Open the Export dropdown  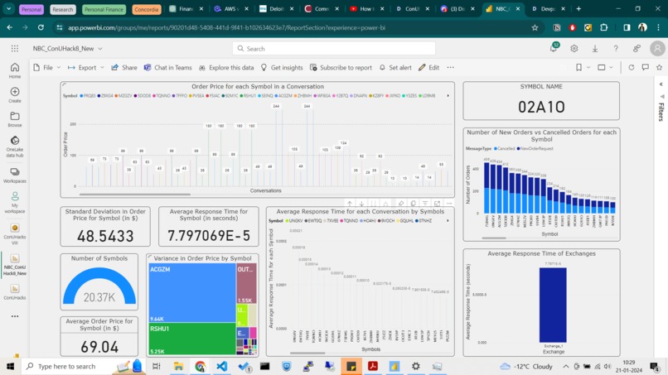pyautogui.click(x=86, y=67)
